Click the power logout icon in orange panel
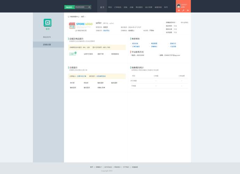 pos(188,10)
